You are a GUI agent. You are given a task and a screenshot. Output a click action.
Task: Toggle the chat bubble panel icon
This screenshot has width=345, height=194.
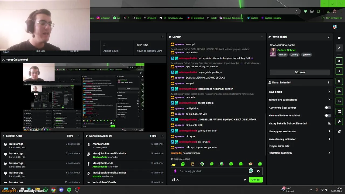pos(339,91)
